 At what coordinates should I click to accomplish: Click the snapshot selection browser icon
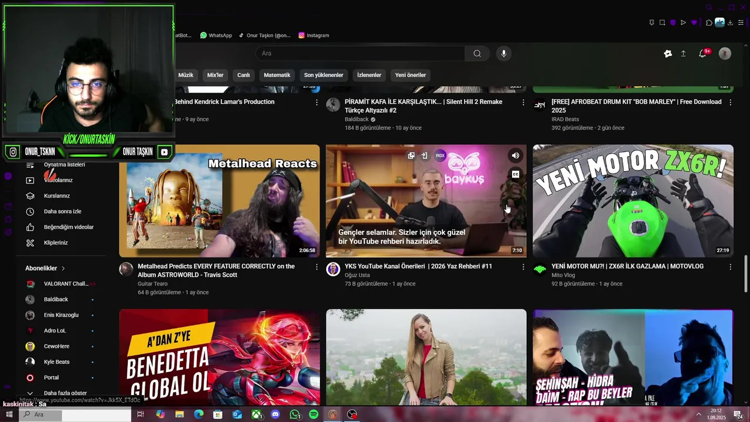coord(662,22)
